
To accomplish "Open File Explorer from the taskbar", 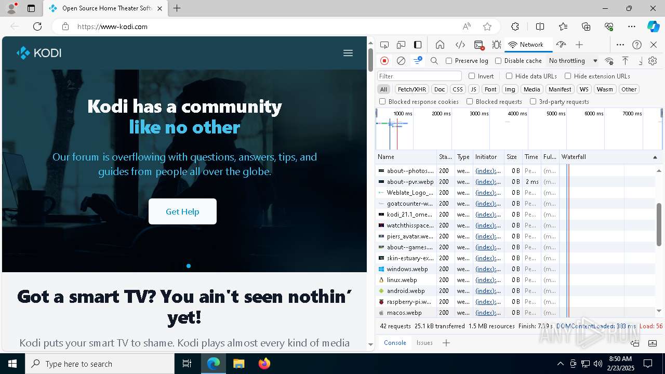I will [x=238, y=364].
